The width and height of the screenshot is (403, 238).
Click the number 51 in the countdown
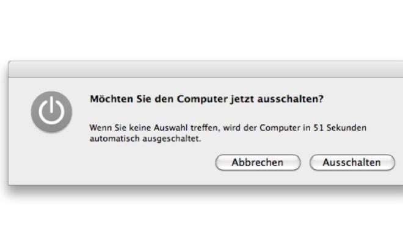(x=319, y=128)
